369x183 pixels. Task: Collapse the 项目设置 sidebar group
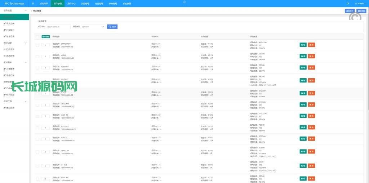(25, 10)
